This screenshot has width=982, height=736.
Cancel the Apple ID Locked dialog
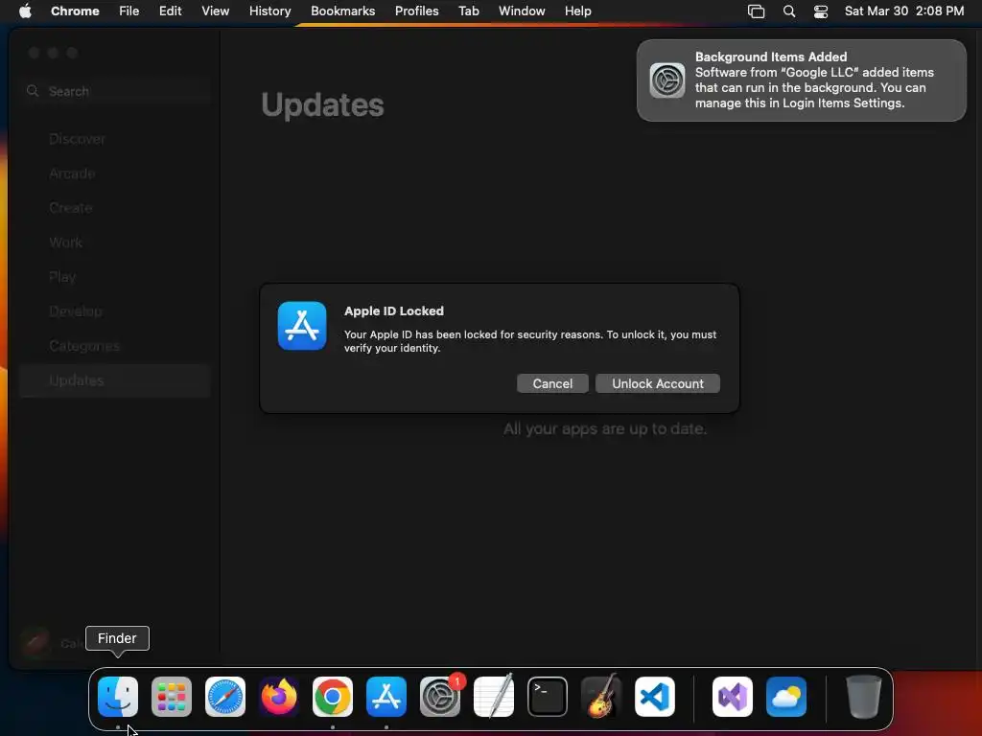[x=552, y=383]
